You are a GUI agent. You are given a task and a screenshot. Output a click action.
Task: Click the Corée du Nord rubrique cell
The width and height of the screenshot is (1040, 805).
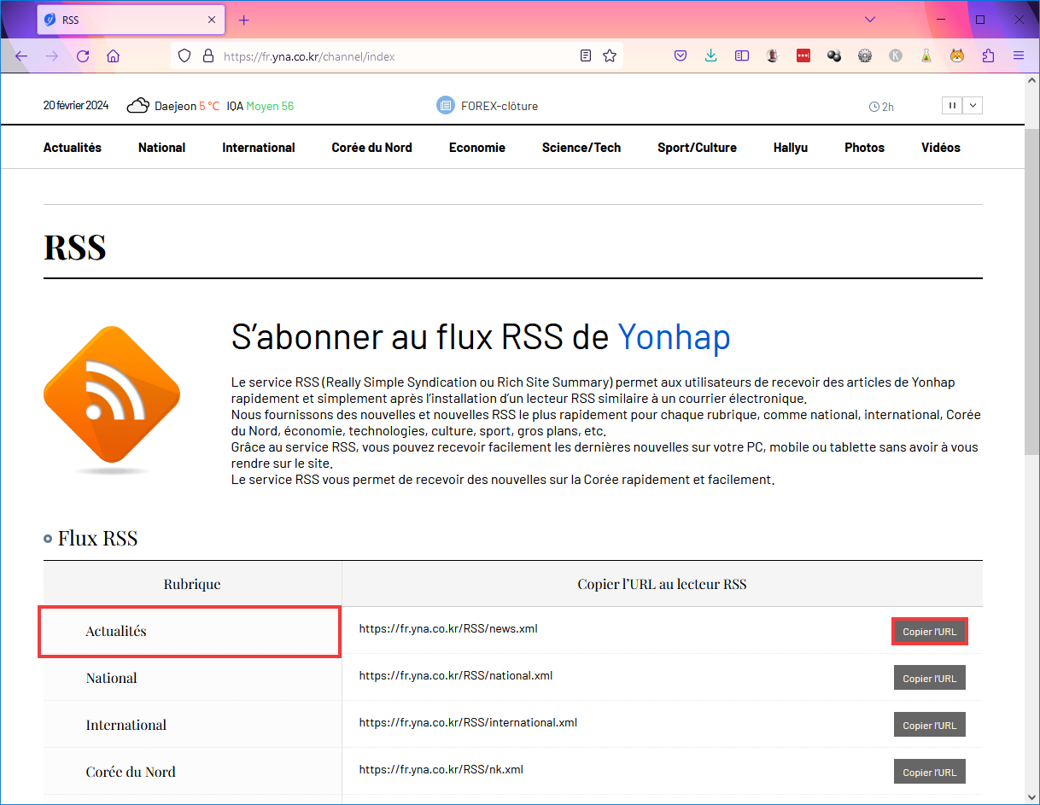point(192,772)
